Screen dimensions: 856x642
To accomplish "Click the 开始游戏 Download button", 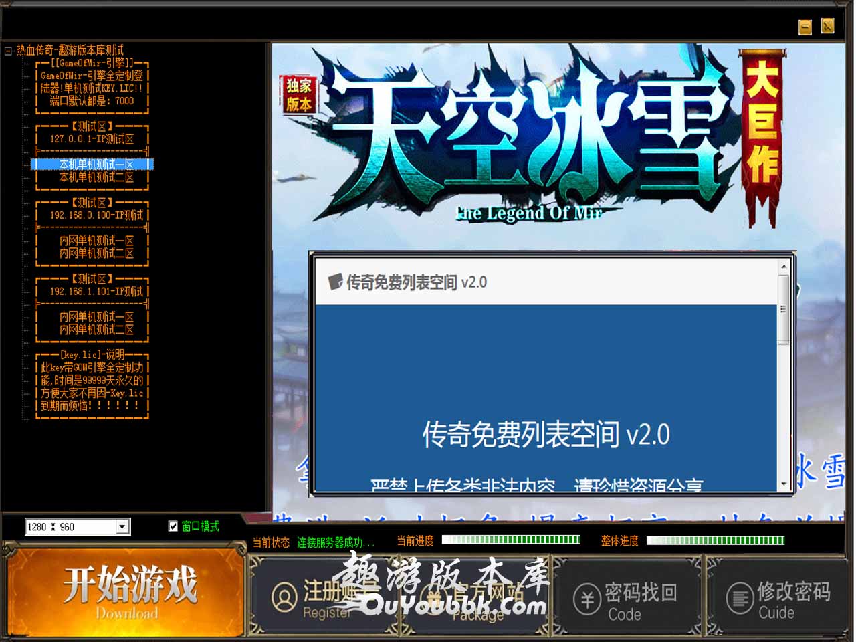I will tap(126, 591).
